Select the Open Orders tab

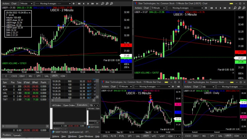click(x=69, y=105)
